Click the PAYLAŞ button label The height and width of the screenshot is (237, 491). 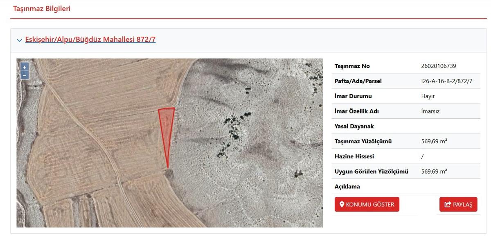[462, 205]
